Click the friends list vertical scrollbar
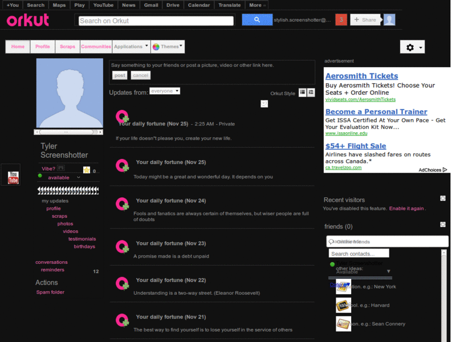Screen dimensions: 456x342 444,295
